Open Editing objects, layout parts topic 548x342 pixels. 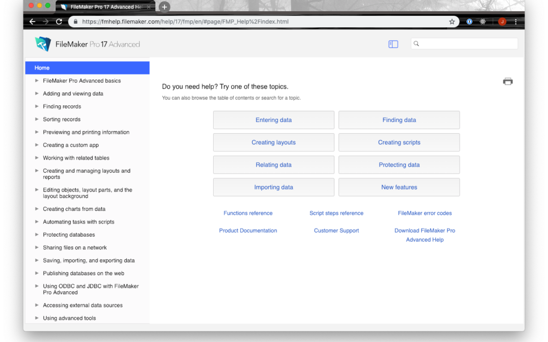tap(87, 193)
